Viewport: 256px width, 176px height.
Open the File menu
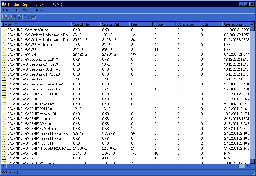[6, 10]
